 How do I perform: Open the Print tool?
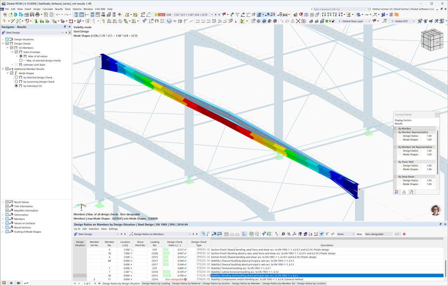point(36,14)
